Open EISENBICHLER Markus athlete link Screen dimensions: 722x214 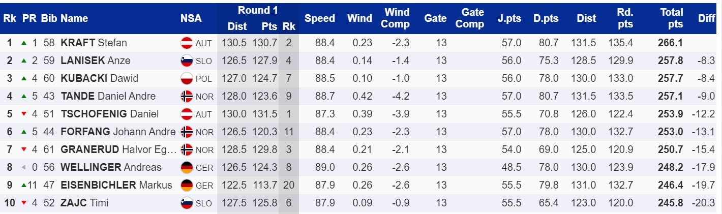tap(116, 185)
